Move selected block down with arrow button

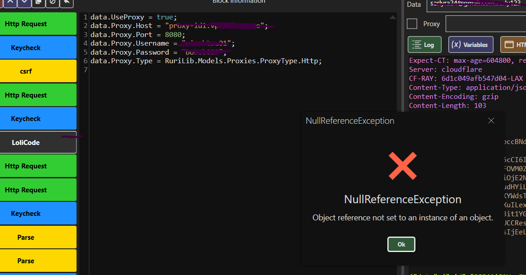(x=24, y=3)
